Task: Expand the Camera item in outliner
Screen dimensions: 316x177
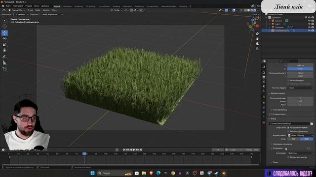Action: click(270, 21)
